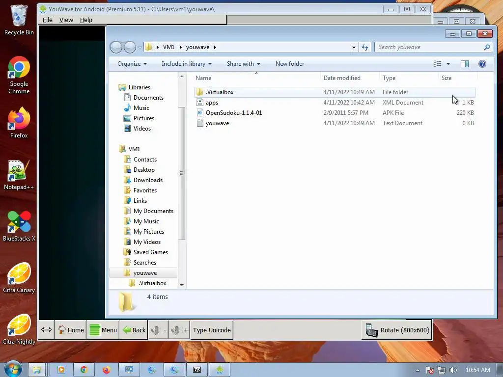Select the OpenSudoku-1.1.4-01 APK file
The image size is (503, 377).
(x=335, y=113)
